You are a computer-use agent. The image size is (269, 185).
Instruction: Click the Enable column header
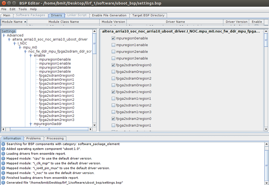coord(257,22)
